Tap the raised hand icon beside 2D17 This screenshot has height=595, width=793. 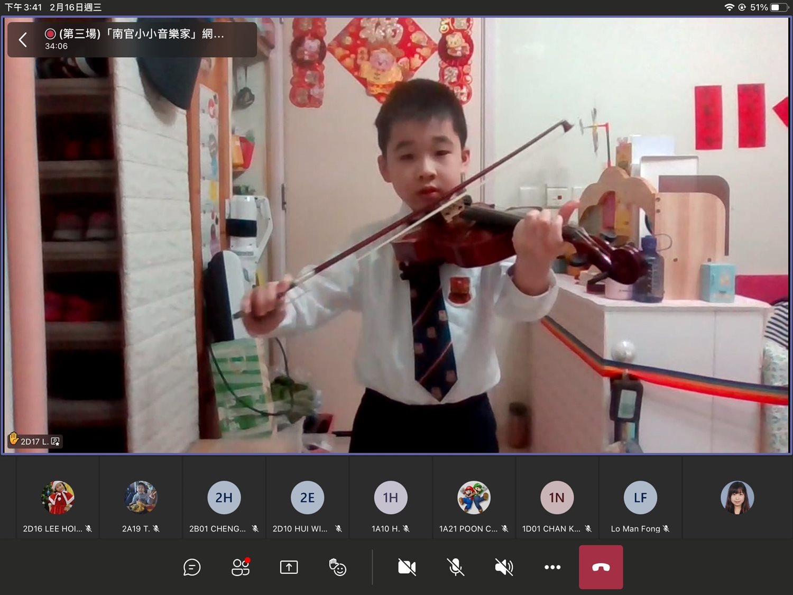point(14,439)
